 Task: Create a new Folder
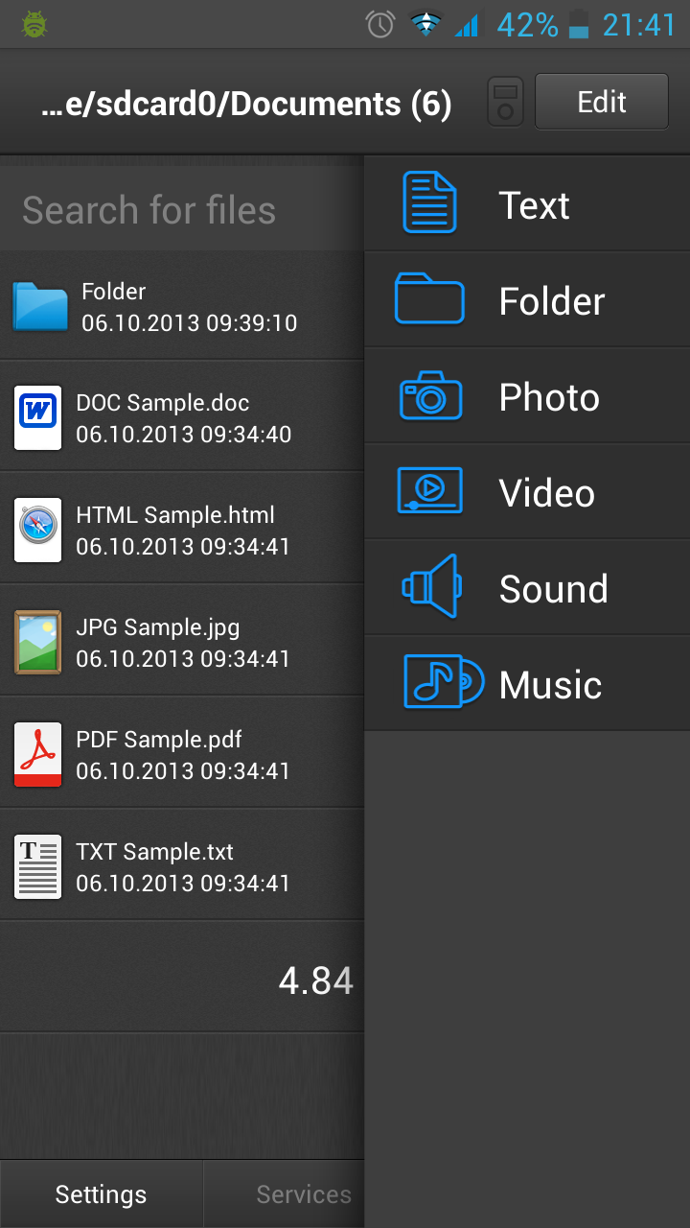pyautogui.click(x=527, y=299)
